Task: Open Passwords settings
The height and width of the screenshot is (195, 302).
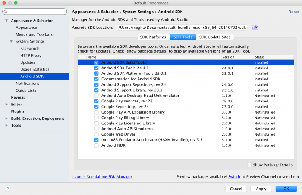Action: (x=30, y=48)
